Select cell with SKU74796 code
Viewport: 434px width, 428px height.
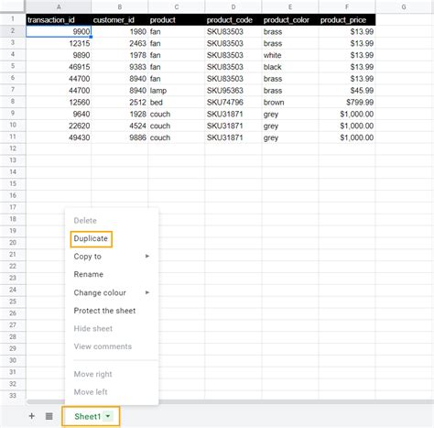pos(233,103)
